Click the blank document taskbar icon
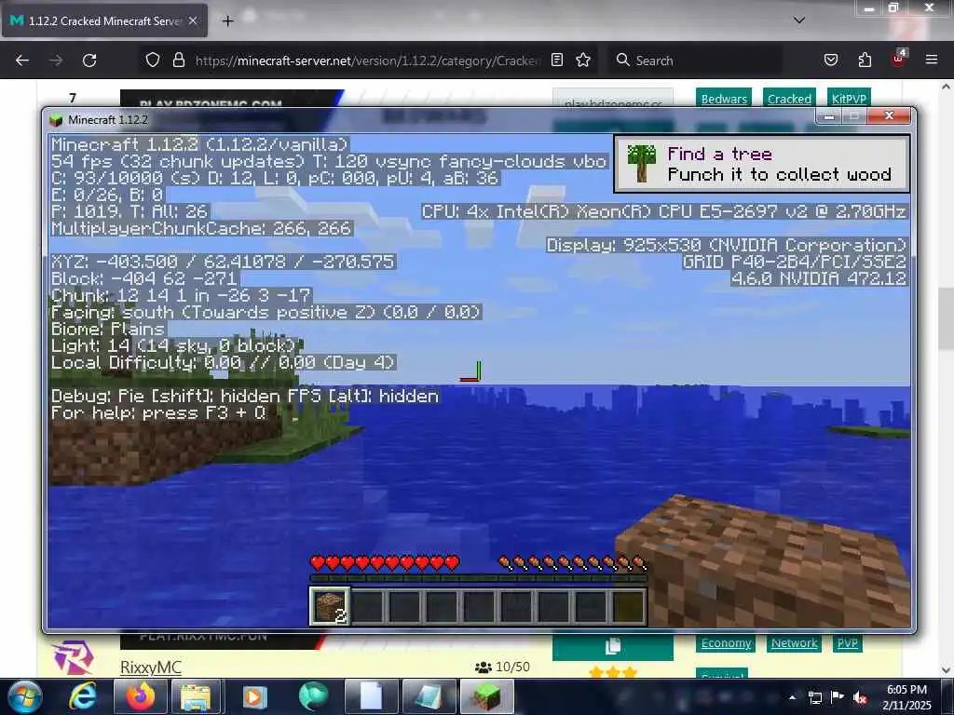Screen dimensions: 954x715 pos(371,696)
